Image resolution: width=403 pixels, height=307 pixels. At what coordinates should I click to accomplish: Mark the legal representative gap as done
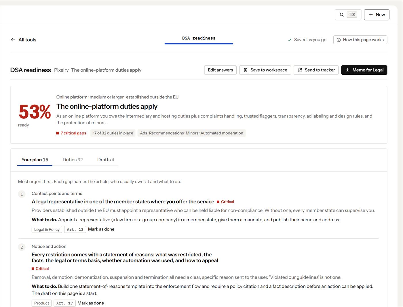[x=101, y=229]
